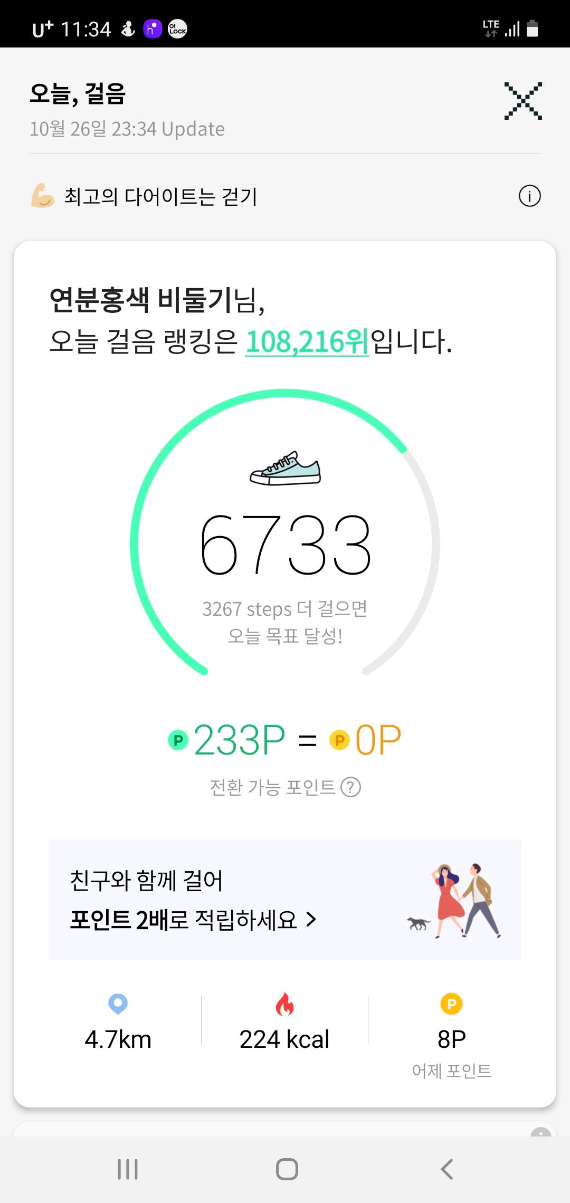Image resolution: width=570 pixels, height=1203 pixels.
Task: Expand the chevron after 적립하세요
Action: (x=311, y=920)
